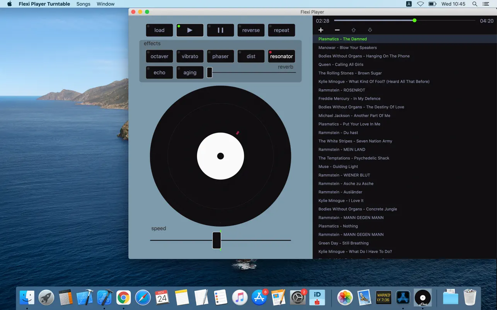This screenshot has height=310, width=497.
Task: Open Flexi Player icon in the Dock
Action: coord(422,298)
